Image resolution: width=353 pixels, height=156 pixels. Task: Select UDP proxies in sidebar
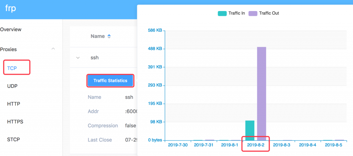(x=12, y=86)
